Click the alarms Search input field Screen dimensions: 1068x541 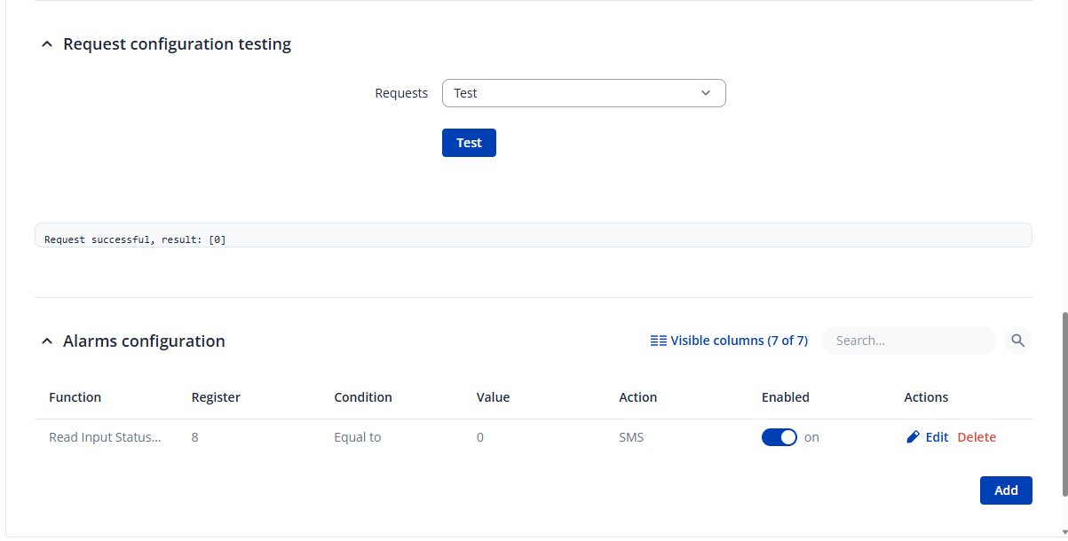(908, 341)
